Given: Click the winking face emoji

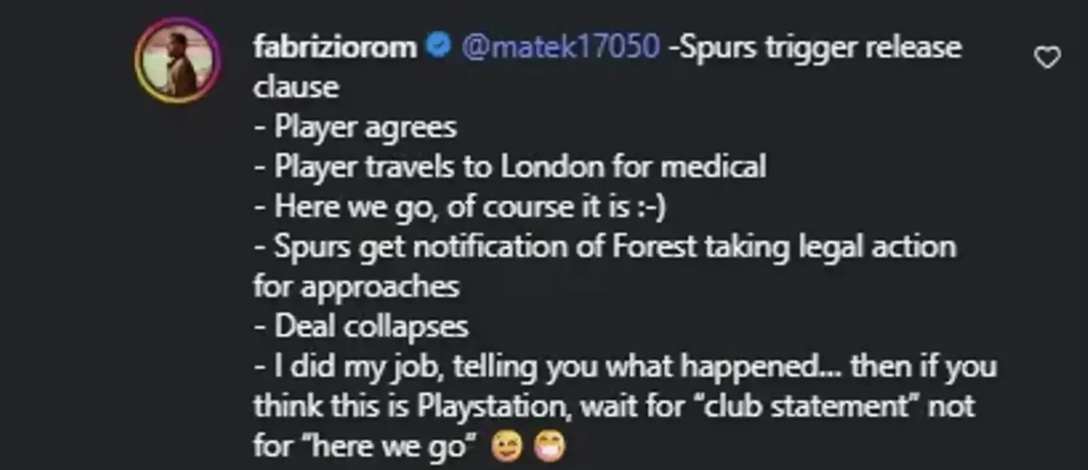Looking at the screenshot, I should [507, 446].
